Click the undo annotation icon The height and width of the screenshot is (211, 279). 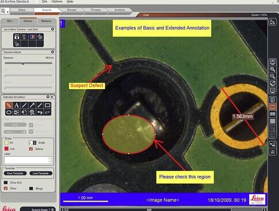pos(40,112)
